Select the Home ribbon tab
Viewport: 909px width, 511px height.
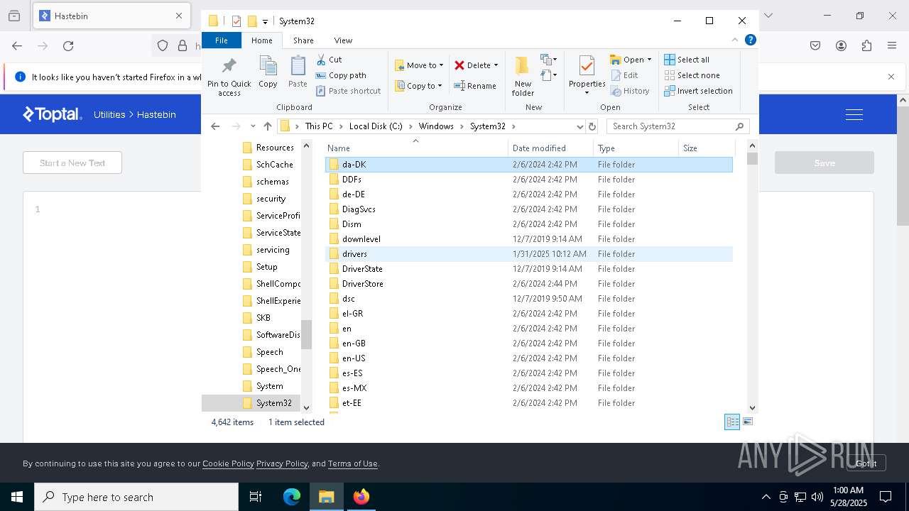pyautogui.click(x=261, y=40)
